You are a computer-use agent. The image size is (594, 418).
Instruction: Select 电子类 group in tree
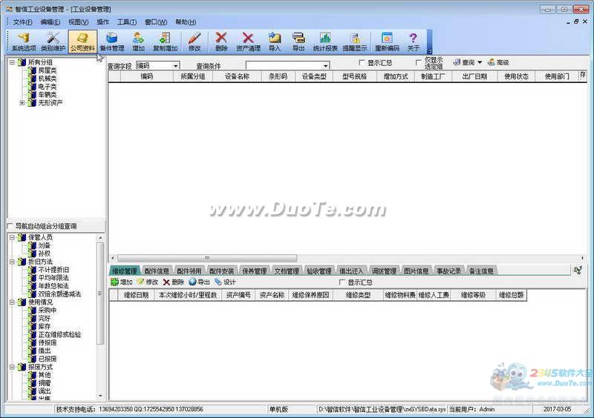click(48, 87)
